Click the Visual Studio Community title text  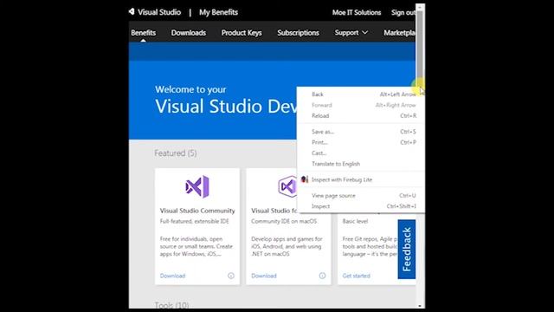coord(197,211)
